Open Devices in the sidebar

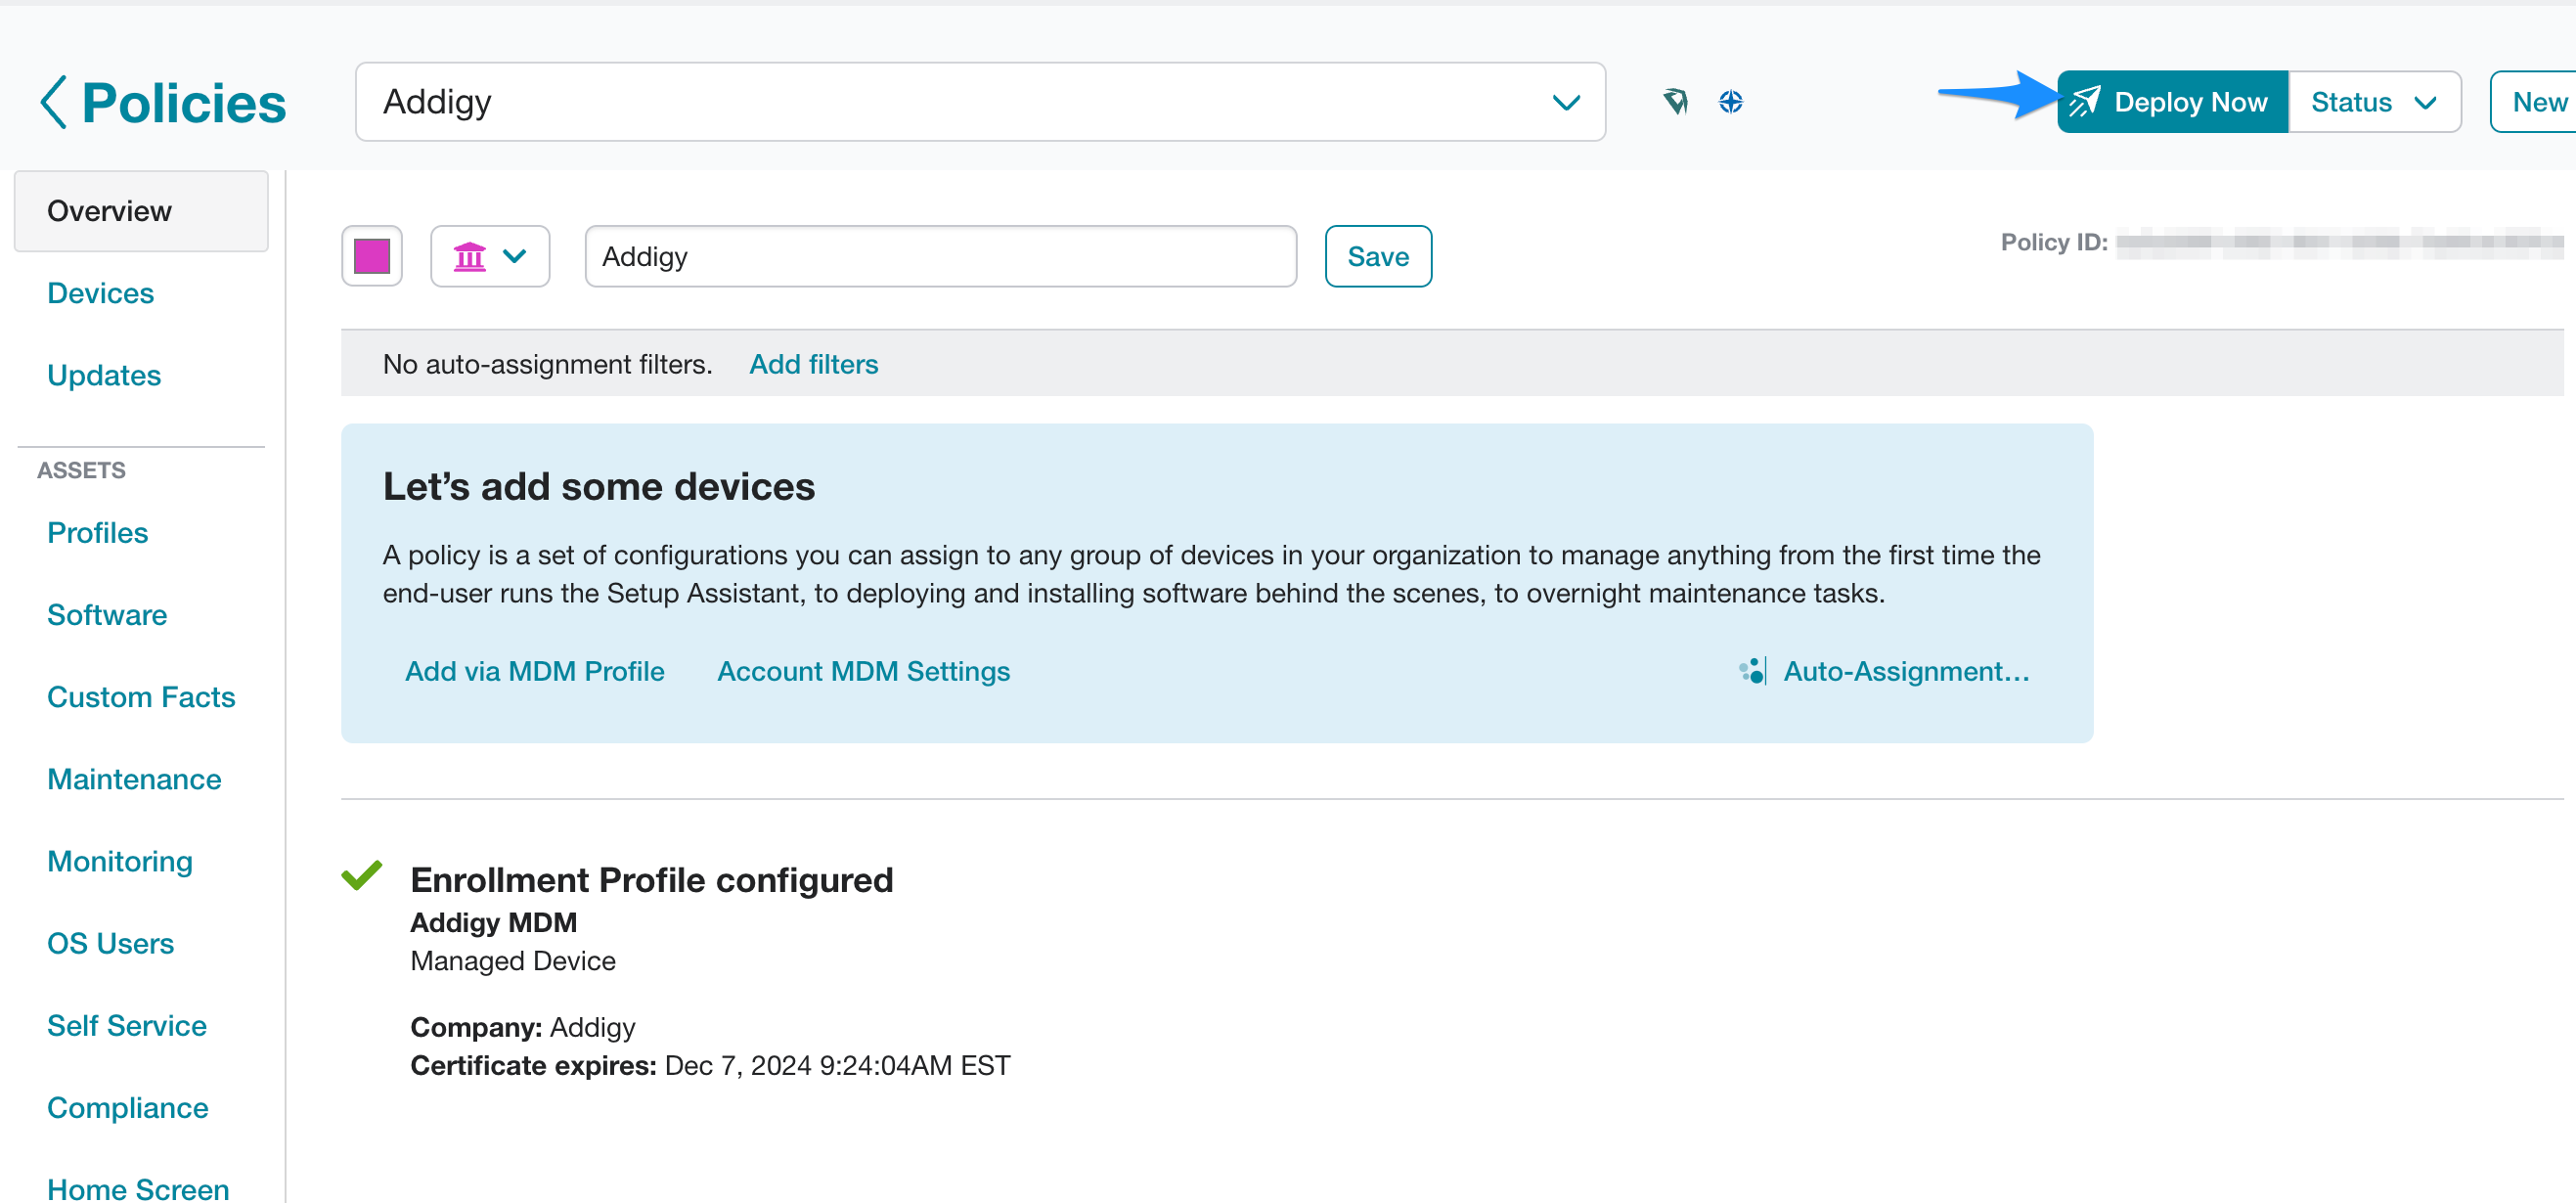pos(100,293)
